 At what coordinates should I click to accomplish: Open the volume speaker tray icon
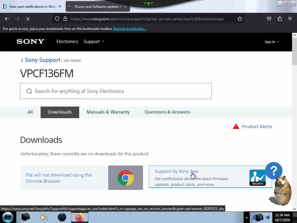pos(268,217)
